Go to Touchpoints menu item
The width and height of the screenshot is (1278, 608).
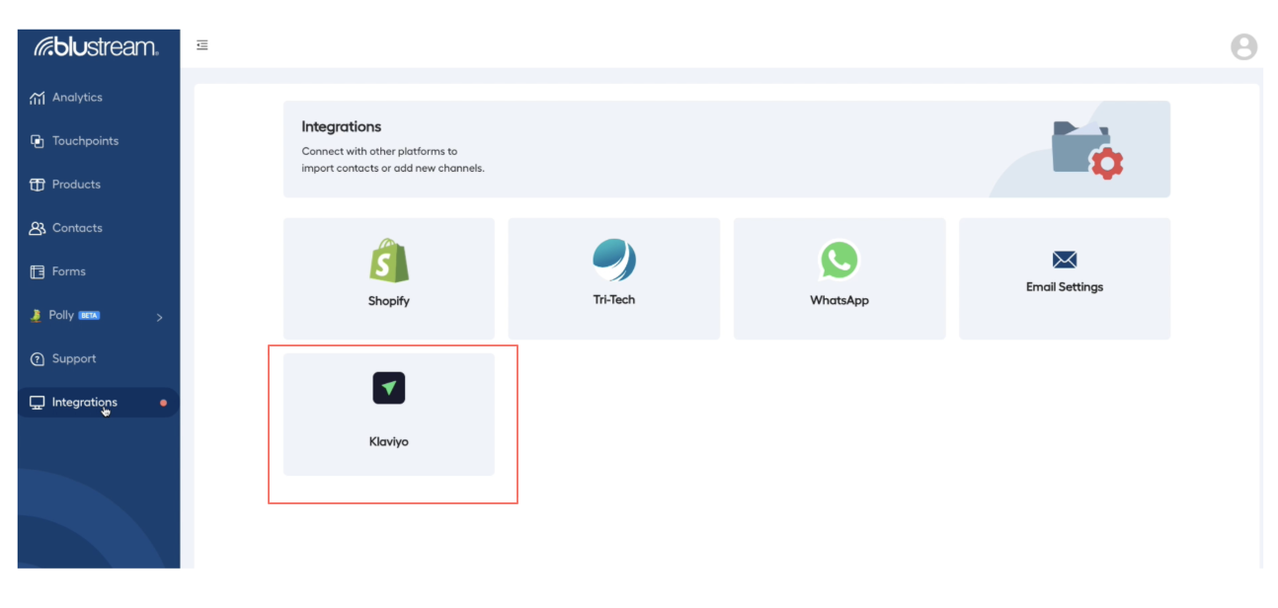pyautogui.click(x=85, y=141)
